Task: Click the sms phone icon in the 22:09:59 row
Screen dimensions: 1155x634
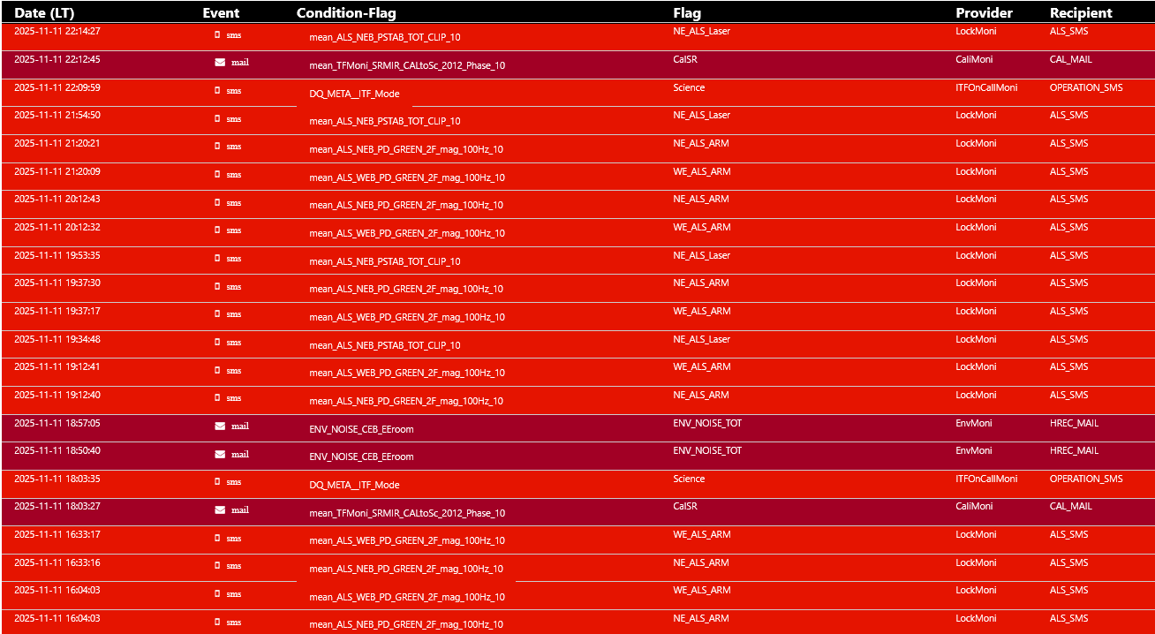Action: click(x=217, y=90)
